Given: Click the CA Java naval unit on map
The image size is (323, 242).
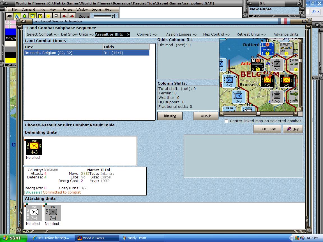Looking at the screenshot, I should tap(267, 49).
